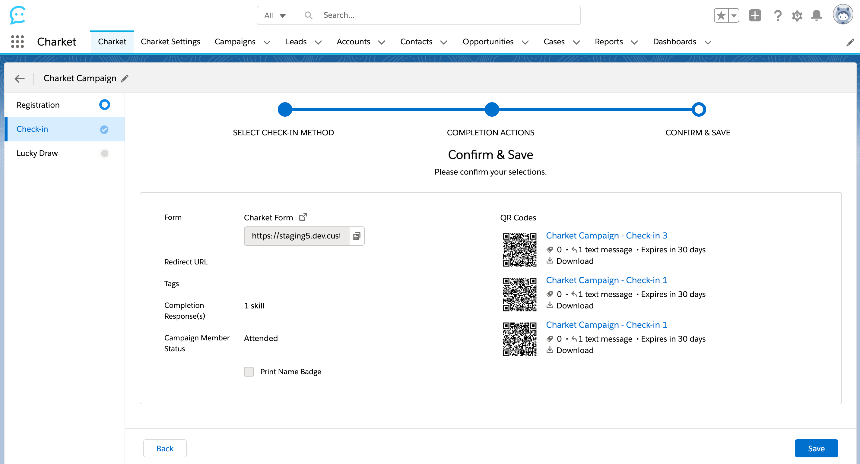Screen dimensions: 860x464
Task: Open the setup gear icon
Action: pyautogui.click(x=797, y=15)
